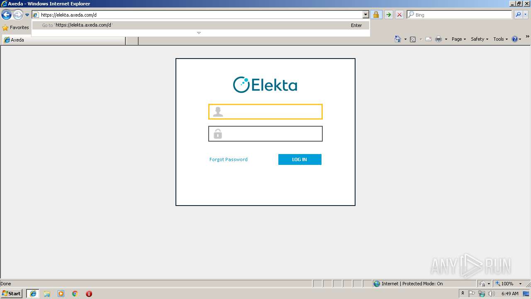Click the browser Forward arrow button
Image resolution: width=531 pixels, height=299 pixels.
point(18,15)
